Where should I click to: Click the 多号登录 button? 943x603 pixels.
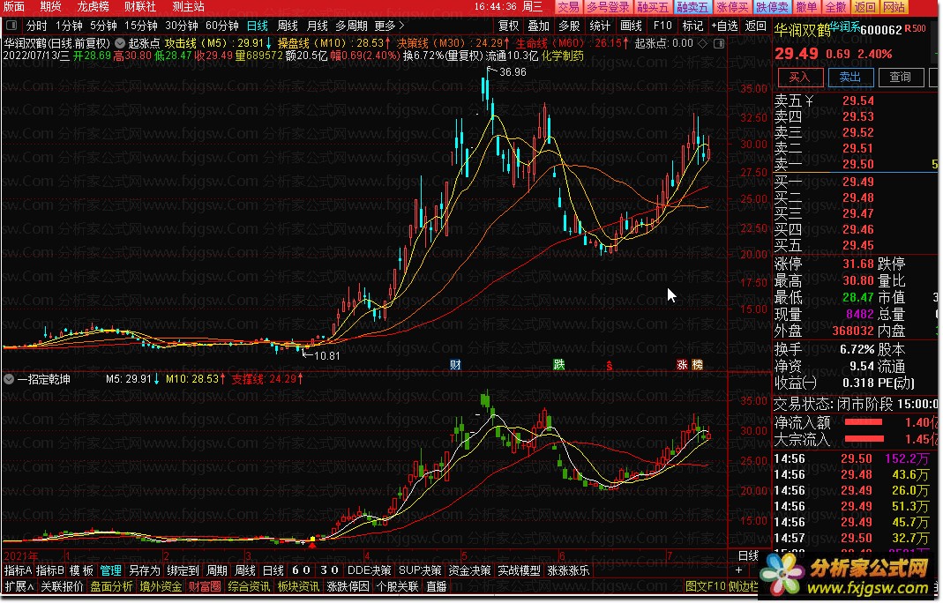(608, 7)
